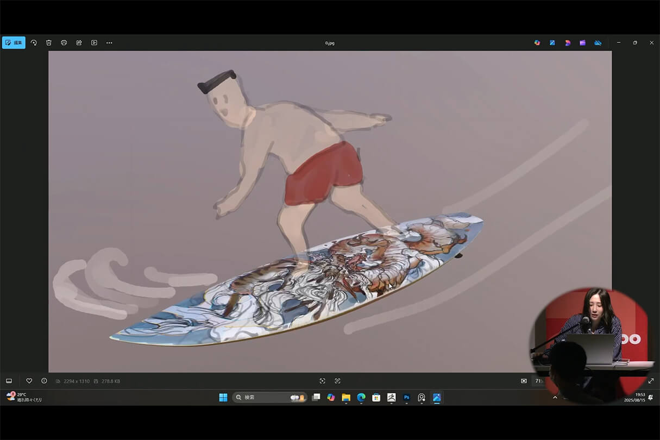The image size is (660, 440).
Task: Expand the three-dot See more menu
Action: [109, 42]
